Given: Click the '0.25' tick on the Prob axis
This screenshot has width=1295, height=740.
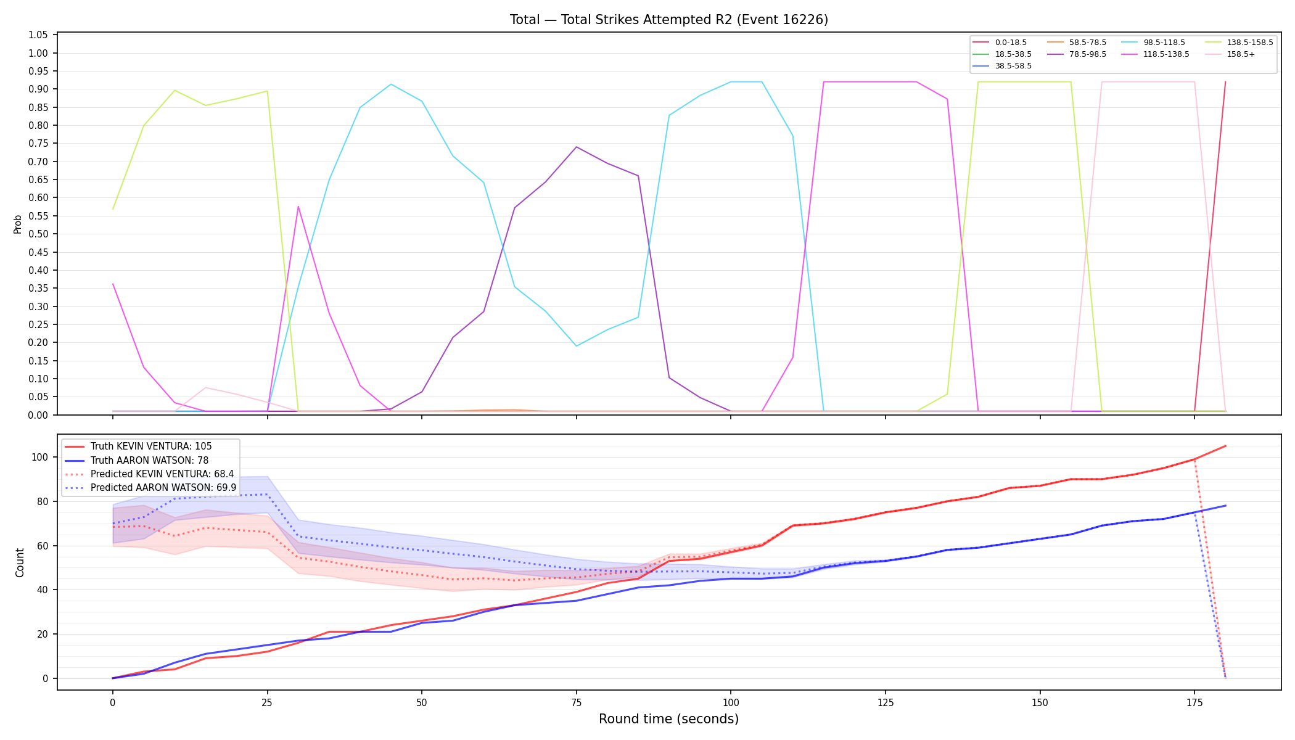Looking at the screenshot, I should coord(38,325).
